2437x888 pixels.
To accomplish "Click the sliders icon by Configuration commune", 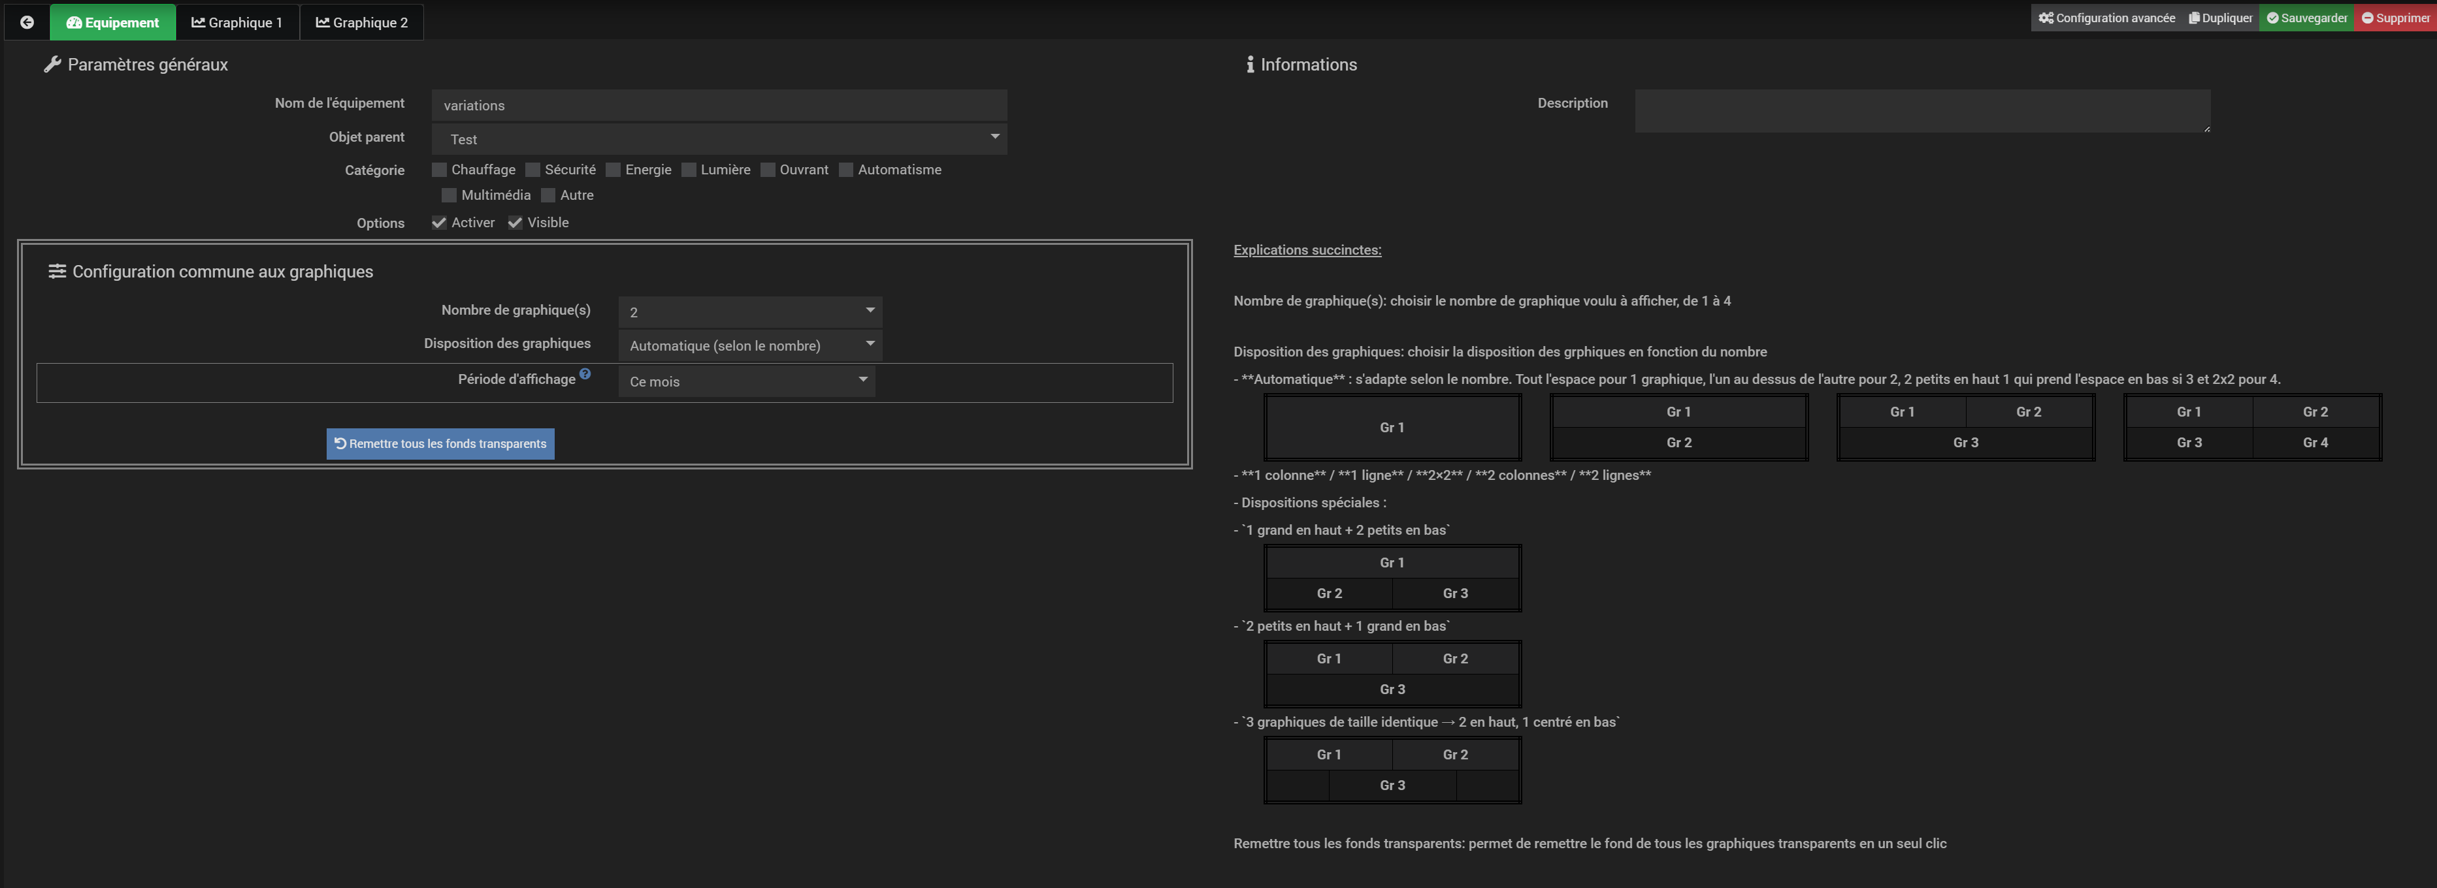I will pyautogui.click(x=57, y=272).
